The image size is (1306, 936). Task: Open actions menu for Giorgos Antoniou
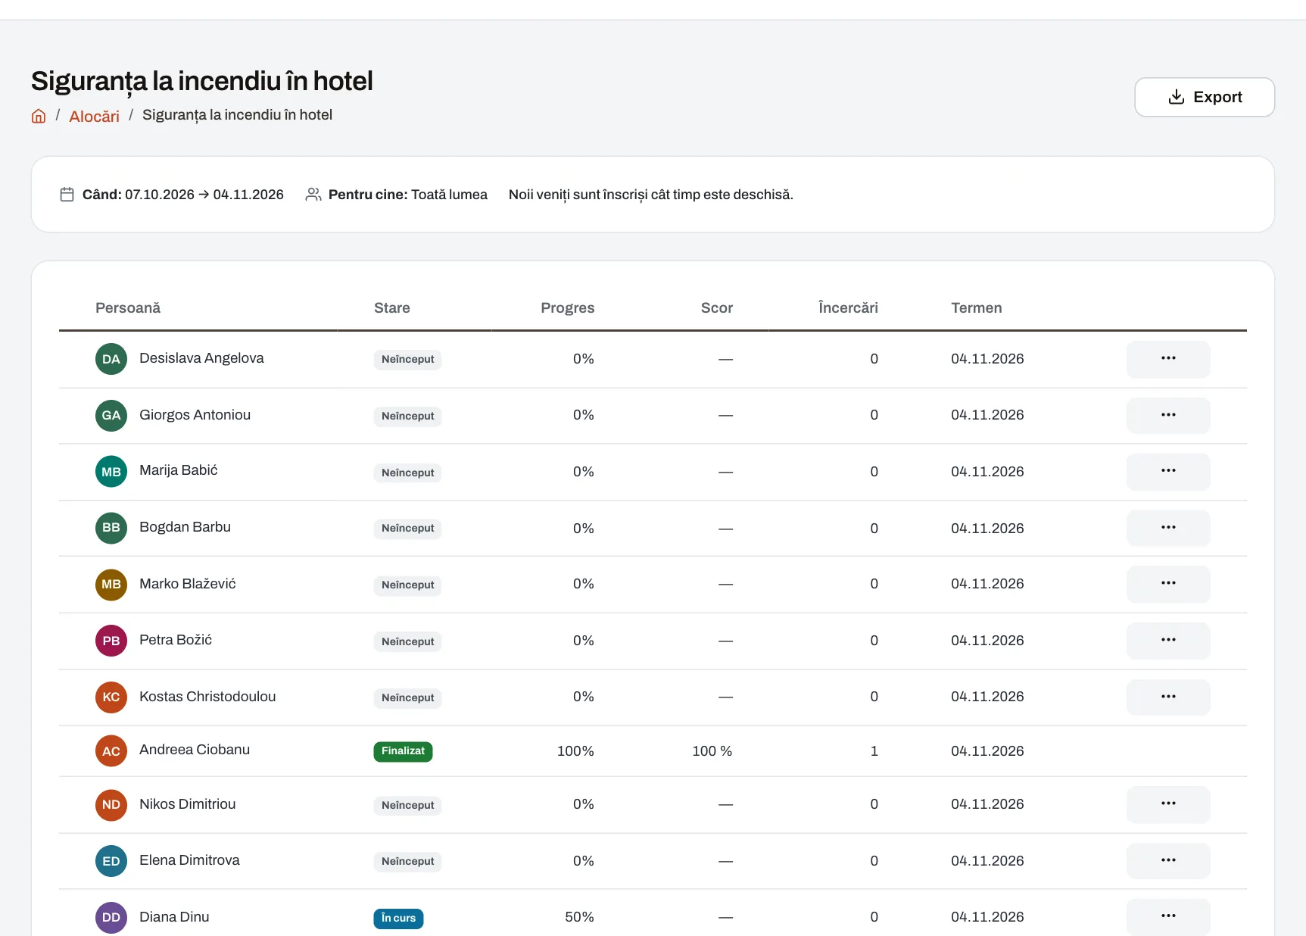(x=1167, y=415)
